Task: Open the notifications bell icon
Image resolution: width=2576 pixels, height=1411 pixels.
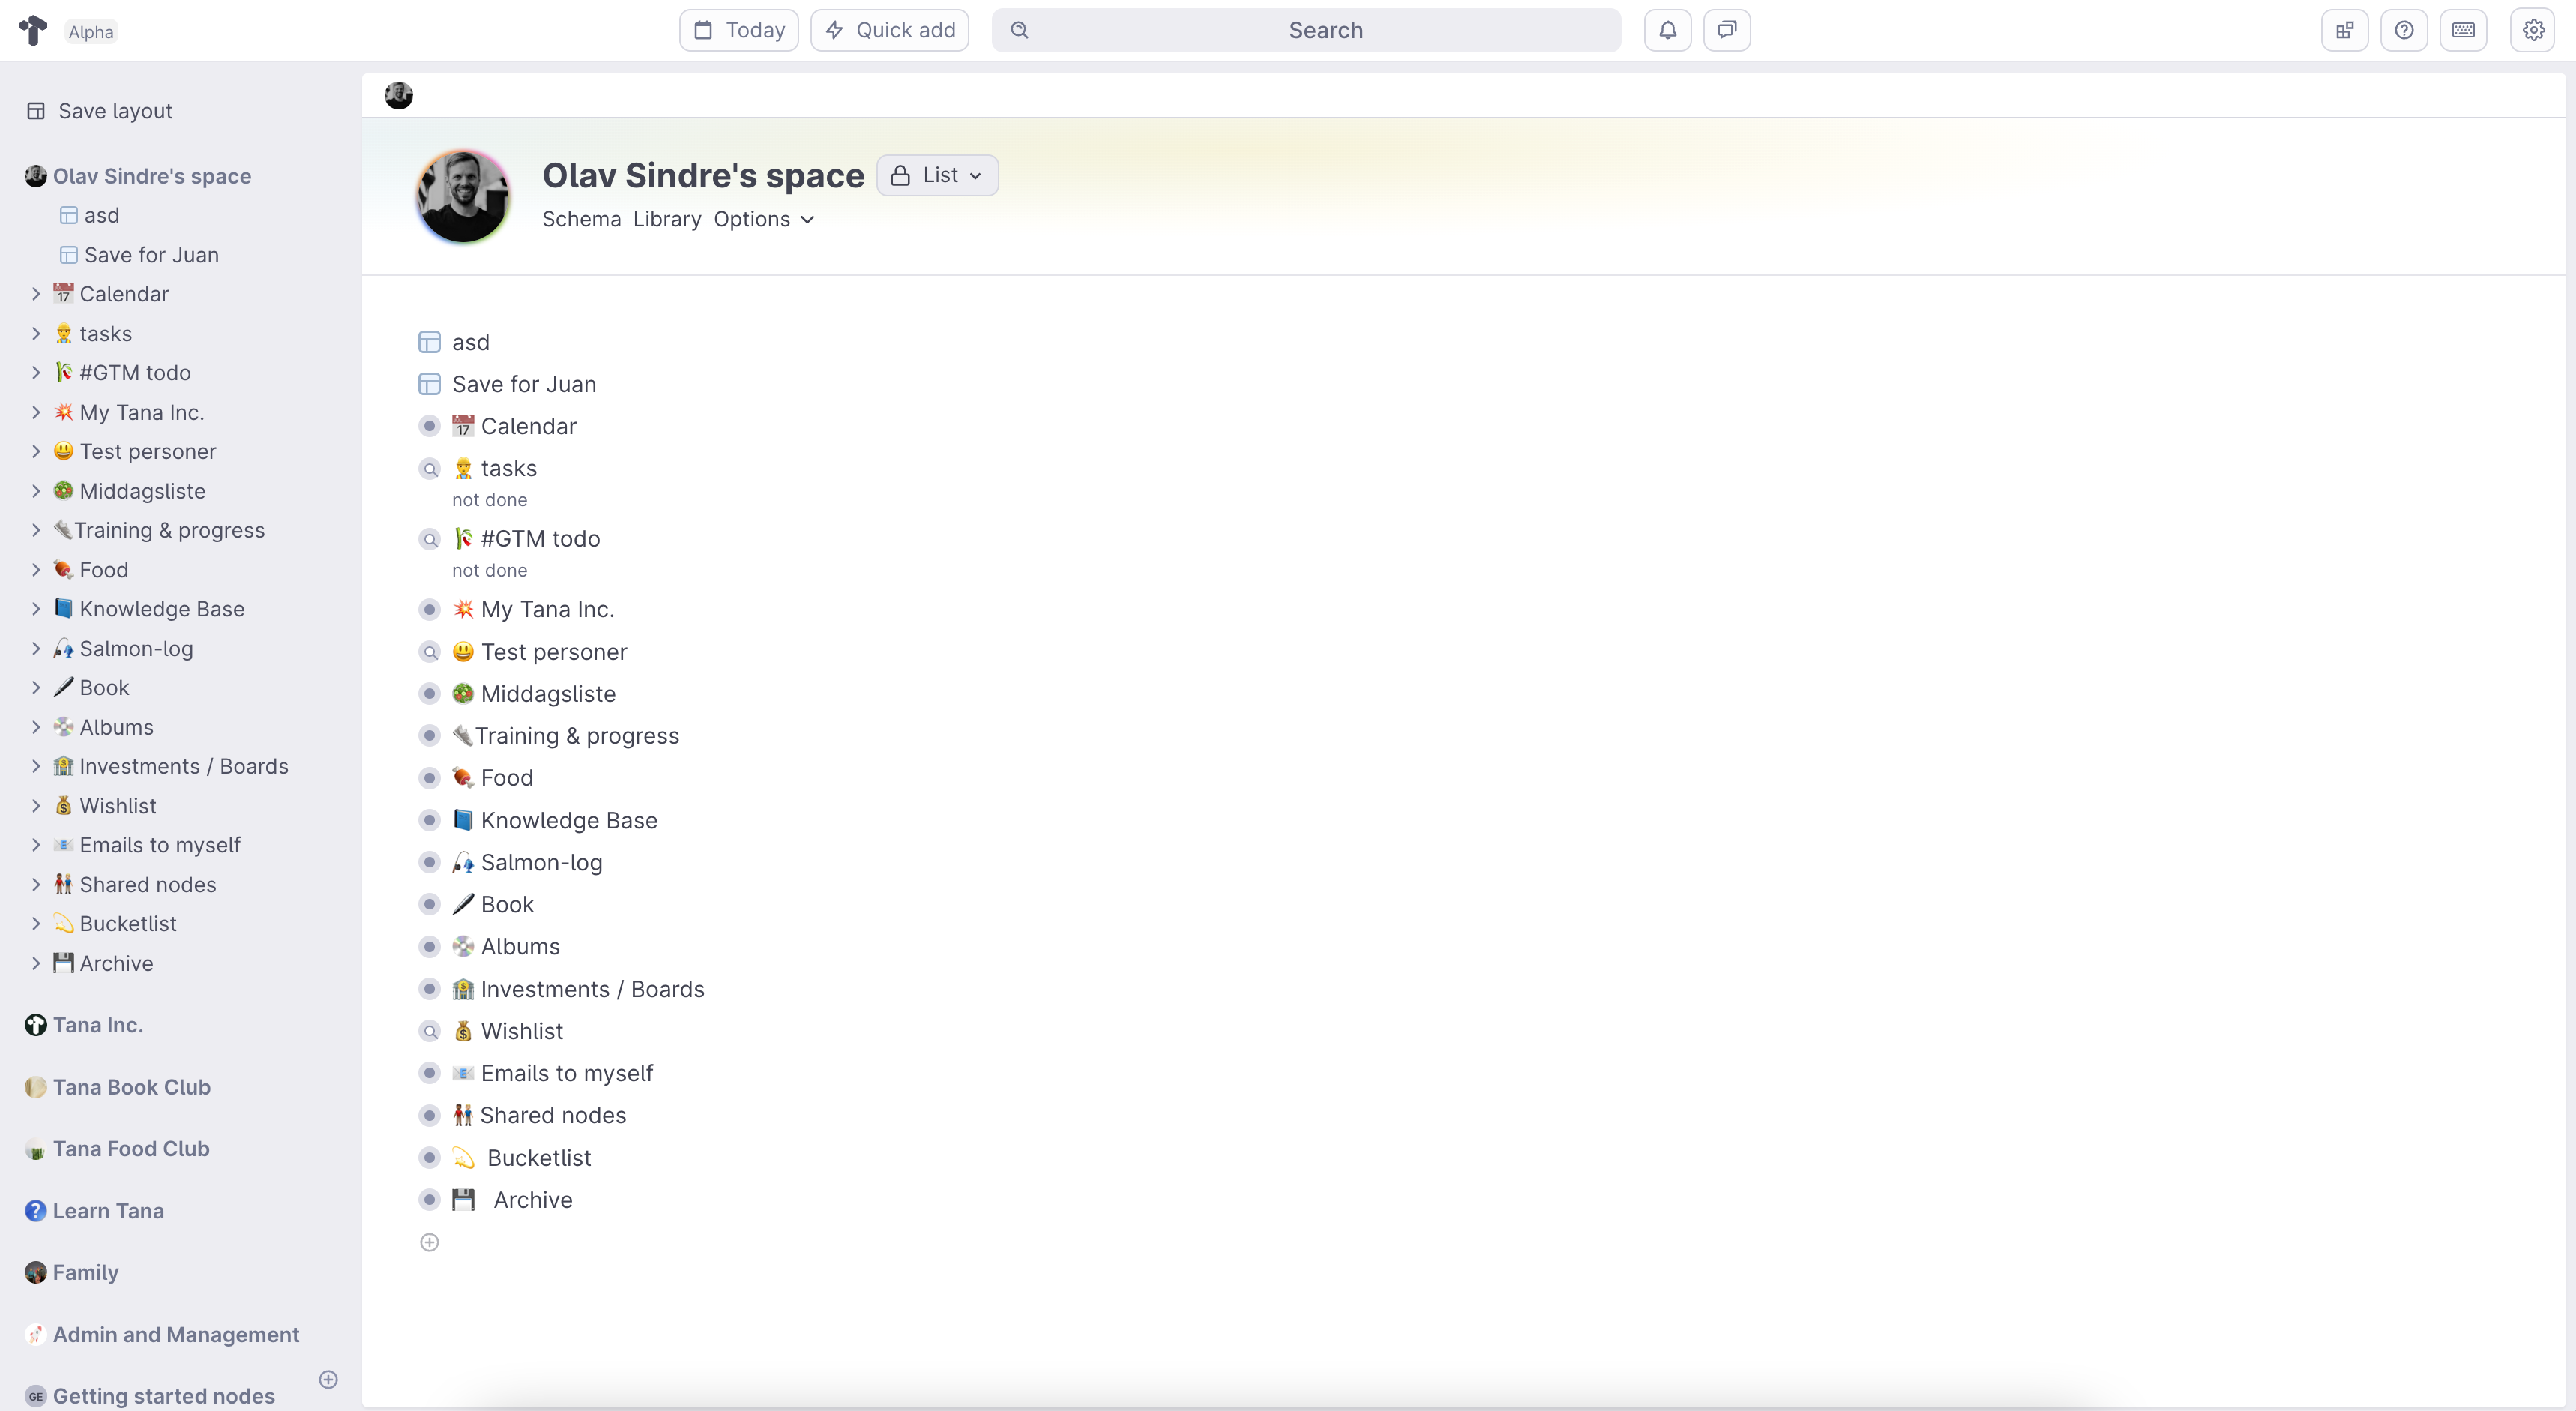Action: coord(1667,30)
